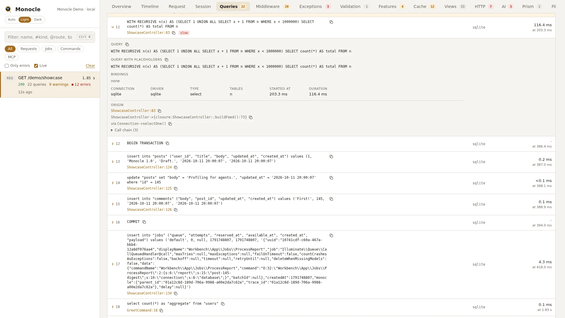Uncheck the Live checkbox
The width and height of the screenshot is (565, 318).
pos(36,66)
